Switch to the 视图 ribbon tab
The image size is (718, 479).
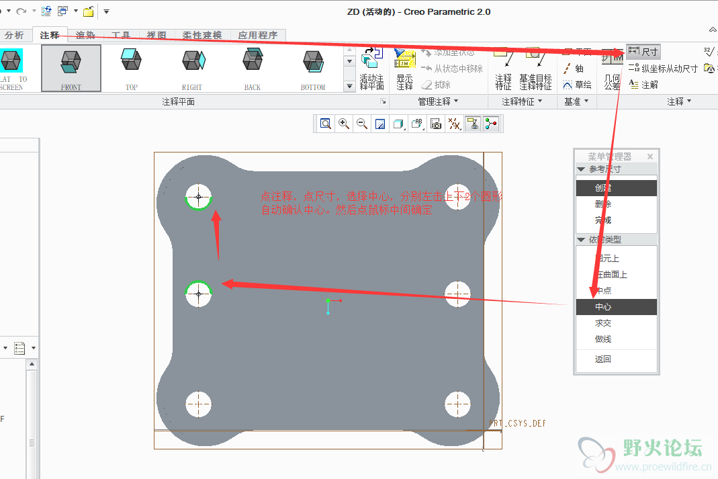click(x=156, y=35)
